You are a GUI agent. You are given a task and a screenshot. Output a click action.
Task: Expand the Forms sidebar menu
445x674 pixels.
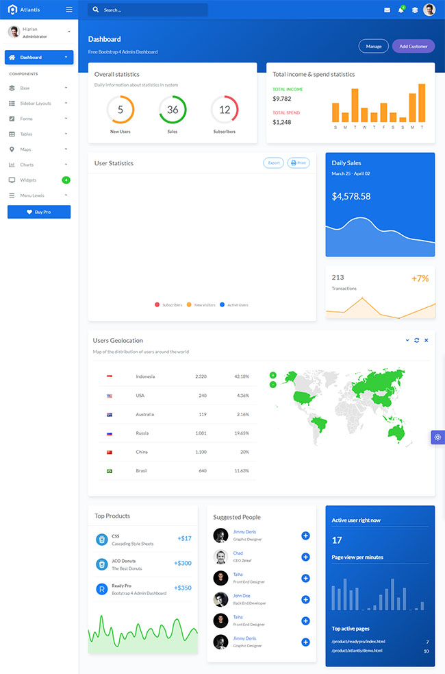coord(38,119)
